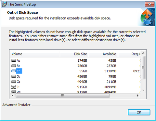Click the Sims 4 Setup title bar icon
This screenshot has height=121, width=156.
tap(4, 4)
